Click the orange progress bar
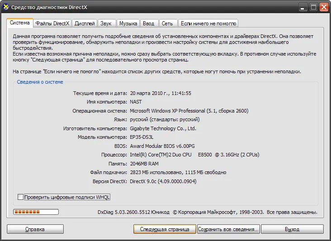 [x=36, y=212]
